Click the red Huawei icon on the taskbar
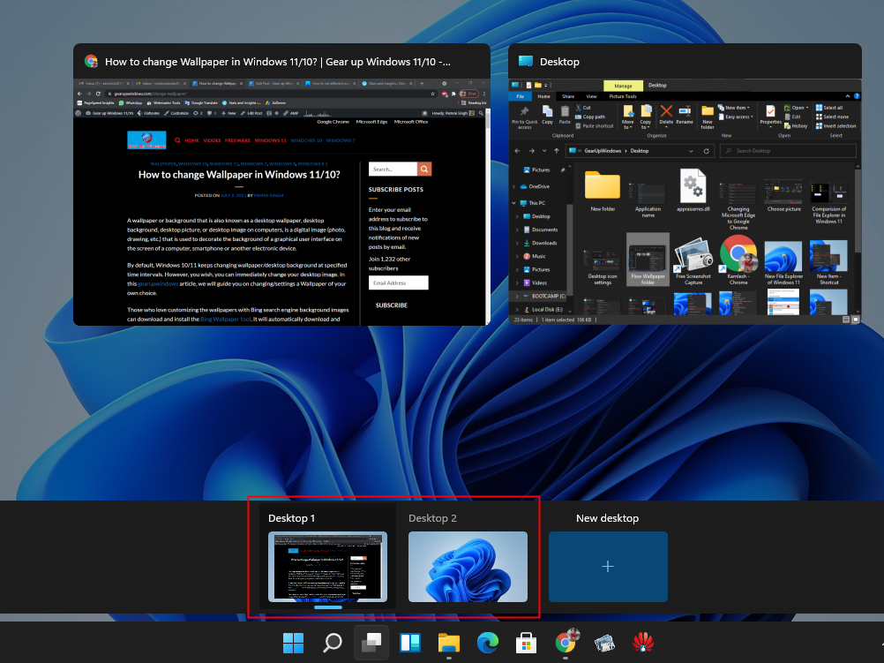884x663 pixels. 643,642
